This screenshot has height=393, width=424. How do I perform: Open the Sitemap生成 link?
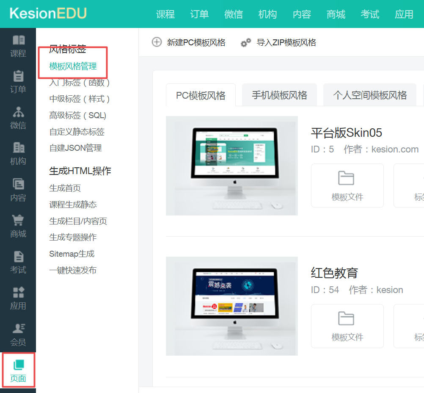coord(72,254)
